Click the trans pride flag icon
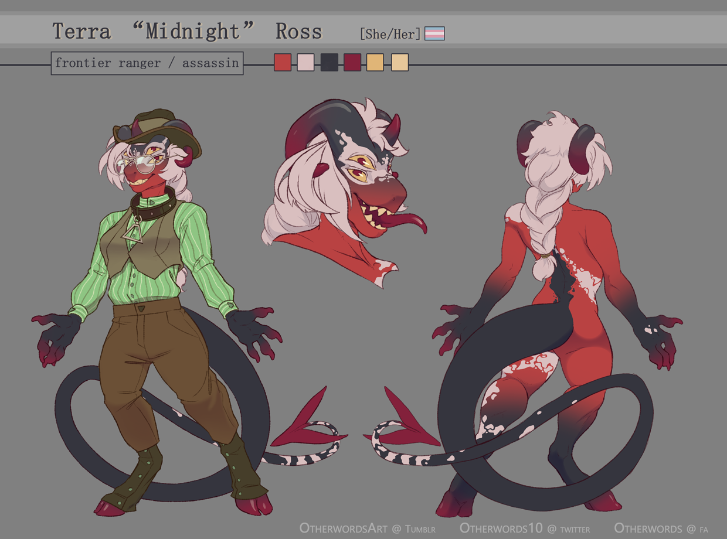This screenshot has width=727, height=539. point(434,33)
